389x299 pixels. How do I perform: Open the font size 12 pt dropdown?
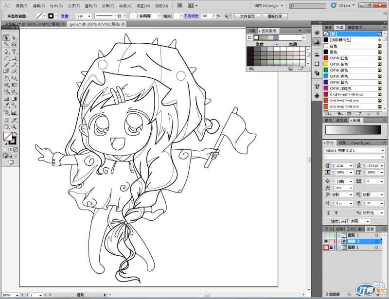click(351, 166)
